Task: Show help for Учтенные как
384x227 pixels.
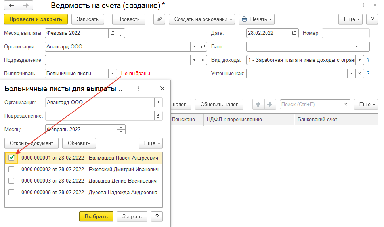Action: (x=368, y=73)
